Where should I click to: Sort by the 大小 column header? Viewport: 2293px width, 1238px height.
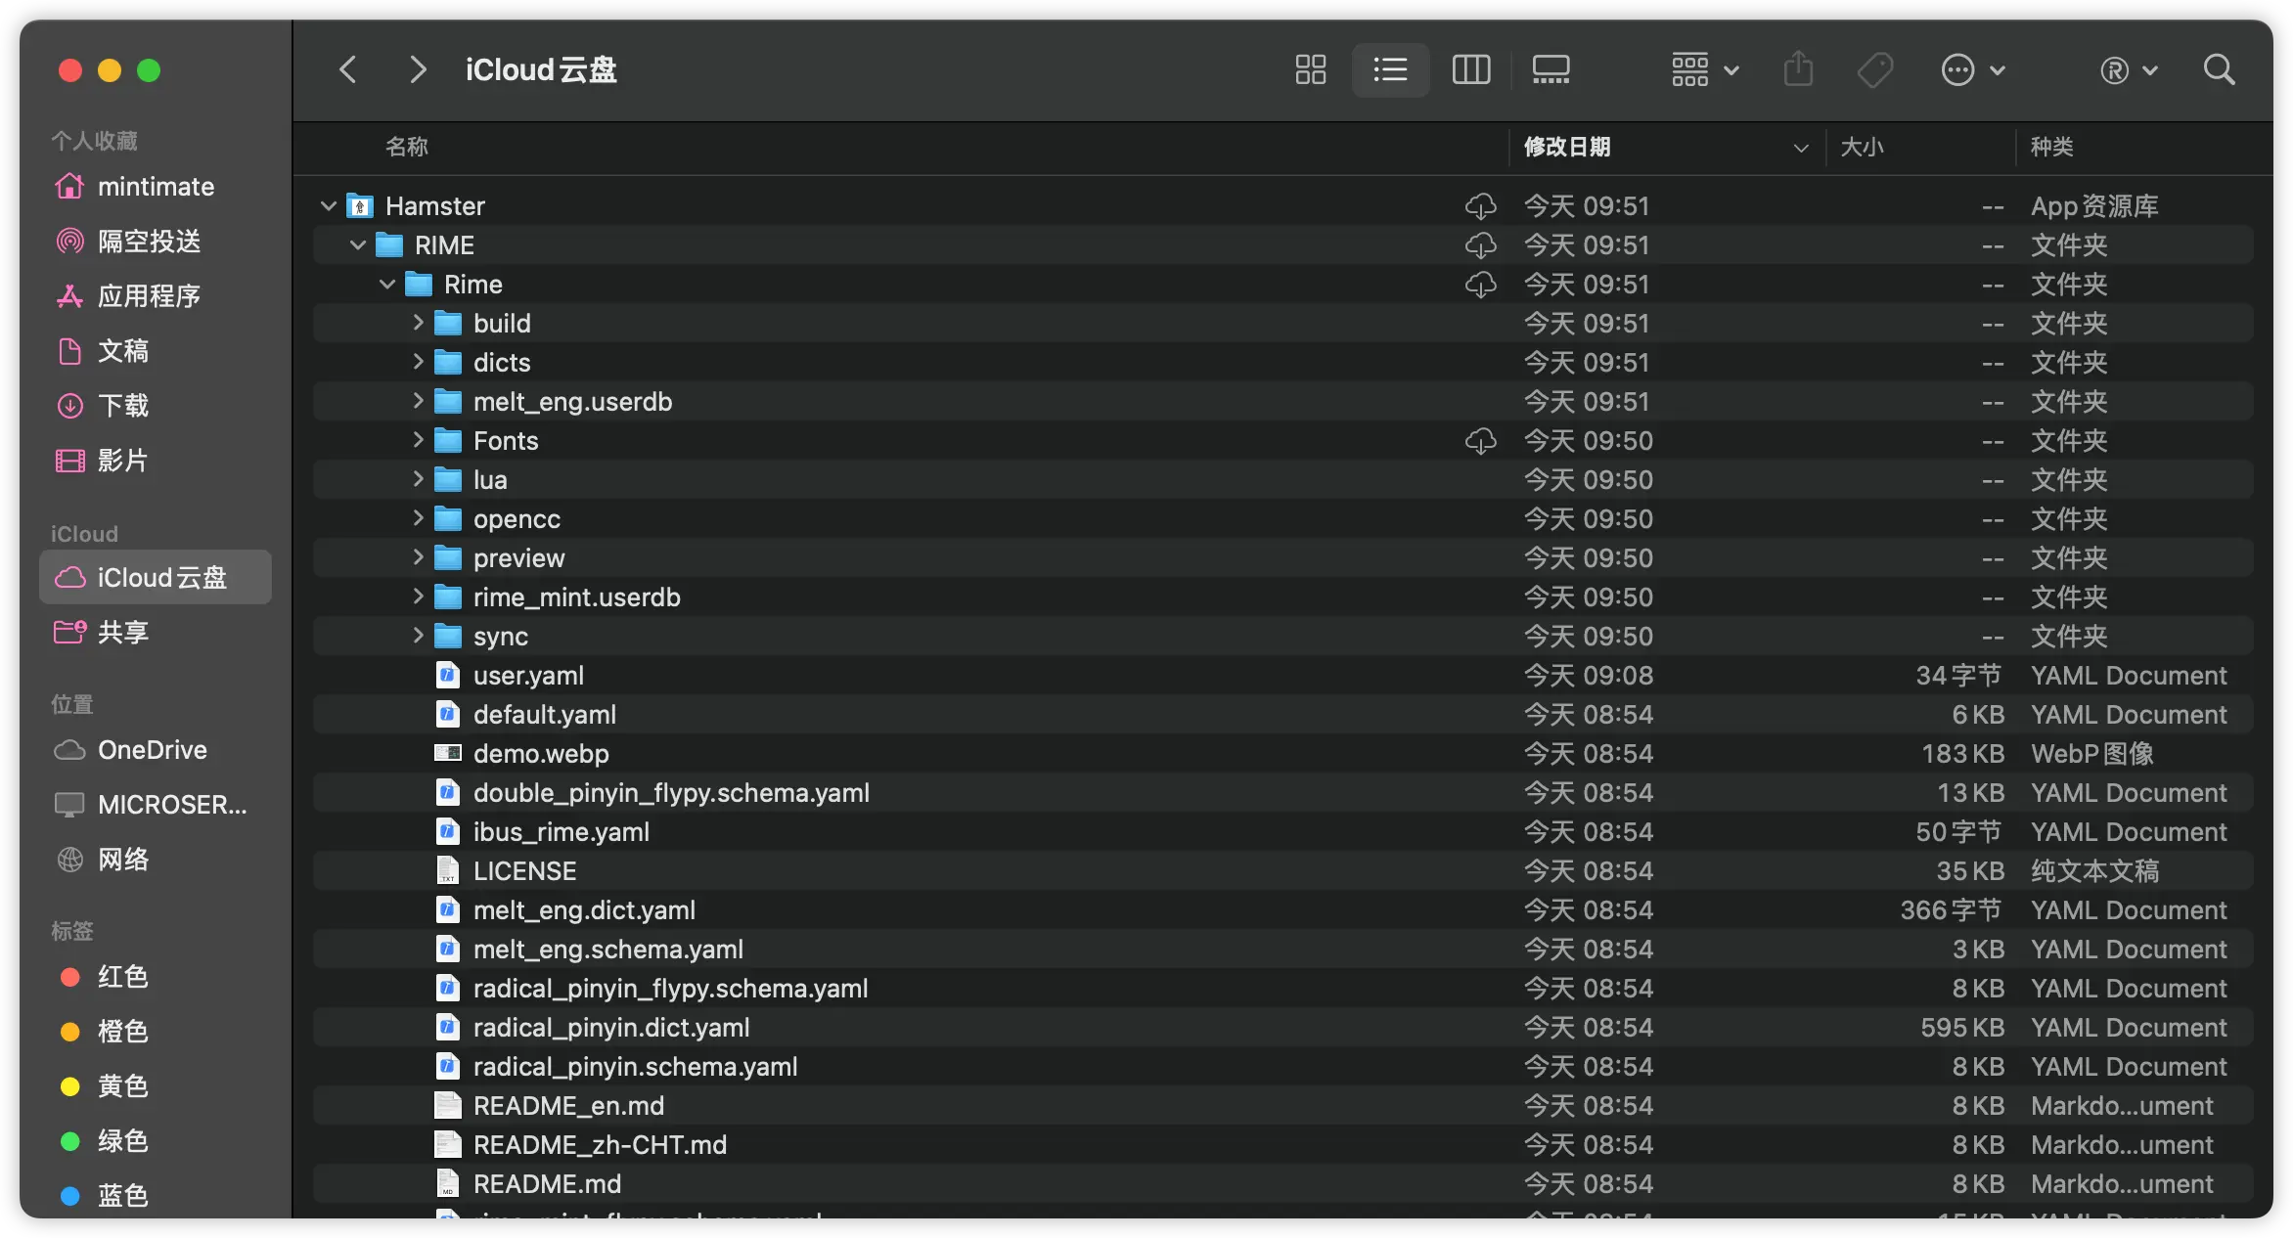pos(1862,147)
